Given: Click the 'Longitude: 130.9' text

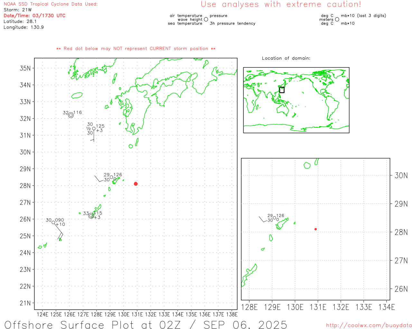Looking at the screenshot, I should coord(23,27).
